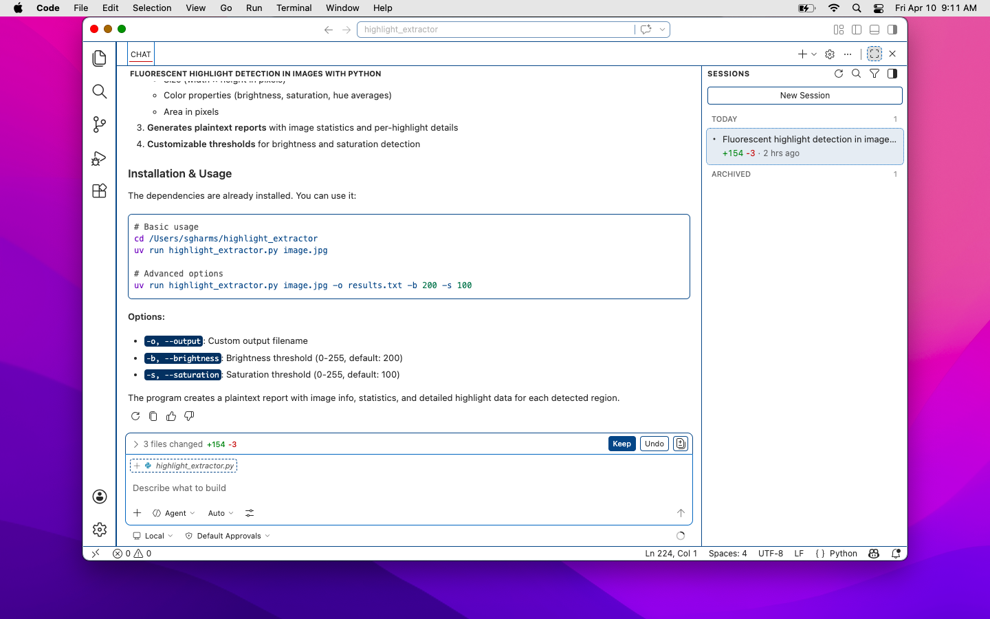Adjust model settings with the sliders control
Screen dimensions: 990x619
pyautogui.click(x=249, y=513)
